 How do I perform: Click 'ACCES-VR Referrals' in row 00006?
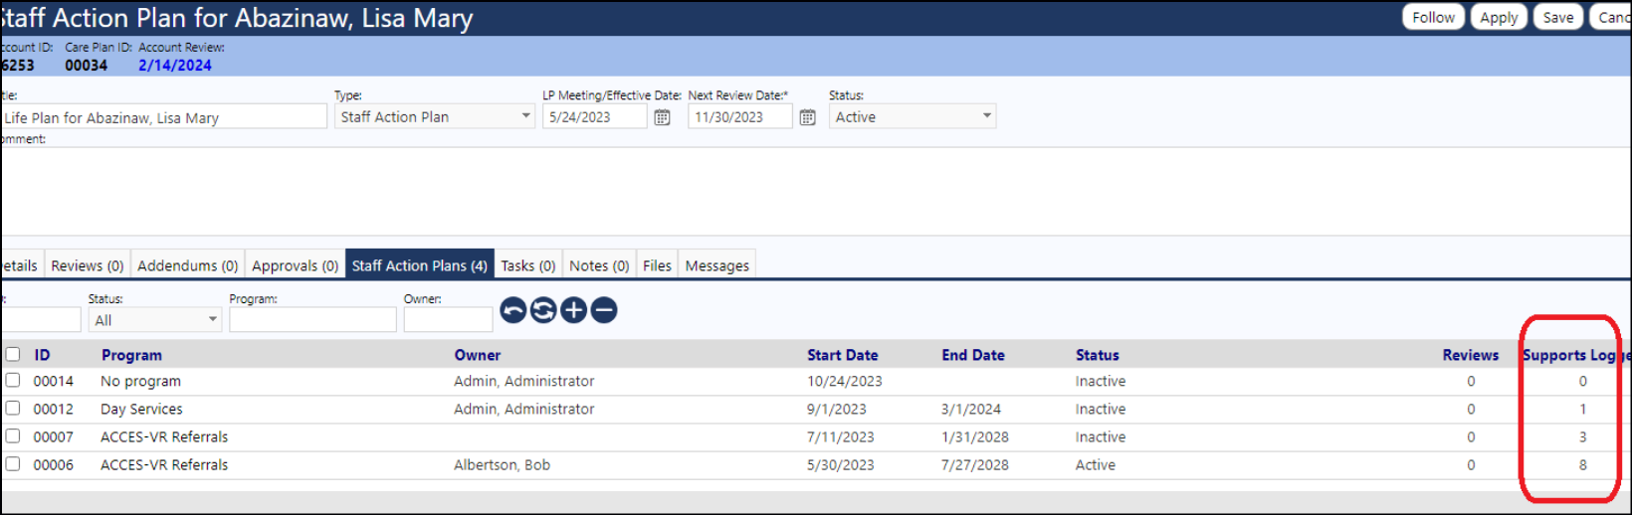164,464
